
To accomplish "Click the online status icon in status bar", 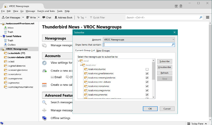I will (x=2, y=123).
